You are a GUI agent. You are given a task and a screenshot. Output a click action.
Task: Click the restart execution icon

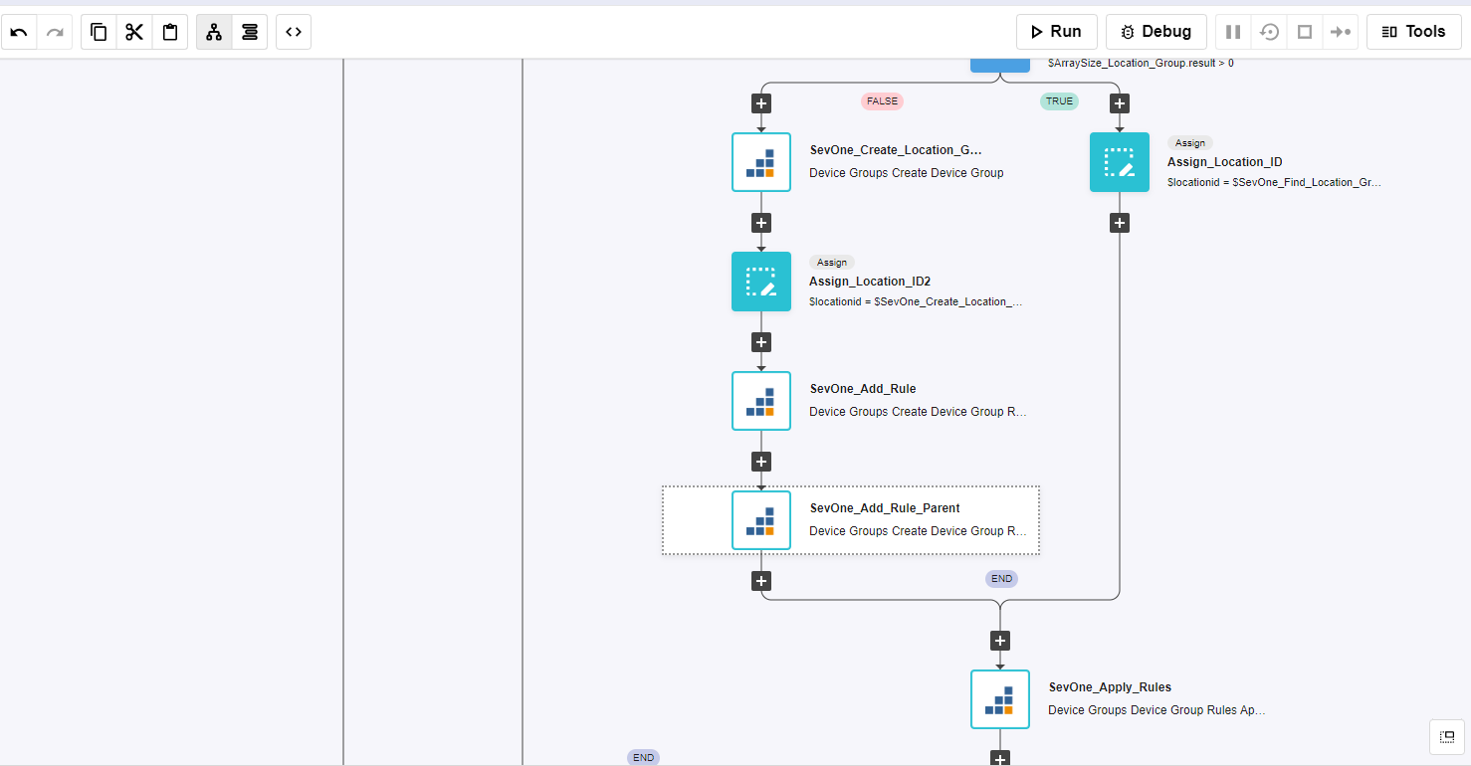point(1269,32)
